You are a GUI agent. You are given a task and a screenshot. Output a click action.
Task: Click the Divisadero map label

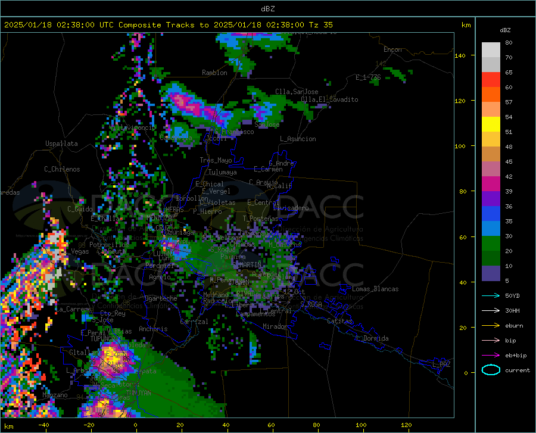(291, 208)
